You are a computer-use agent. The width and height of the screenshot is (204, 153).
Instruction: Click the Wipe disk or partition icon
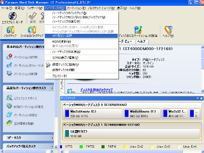click(x=138, y=30)
